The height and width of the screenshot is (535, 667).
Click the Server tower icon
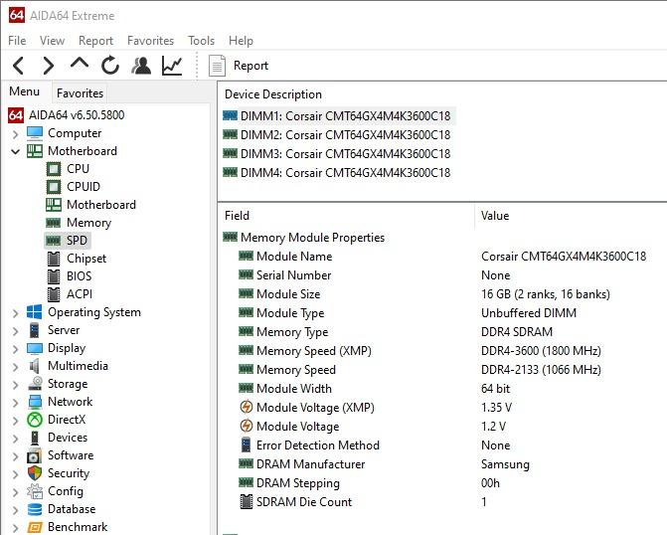(35, 330)
